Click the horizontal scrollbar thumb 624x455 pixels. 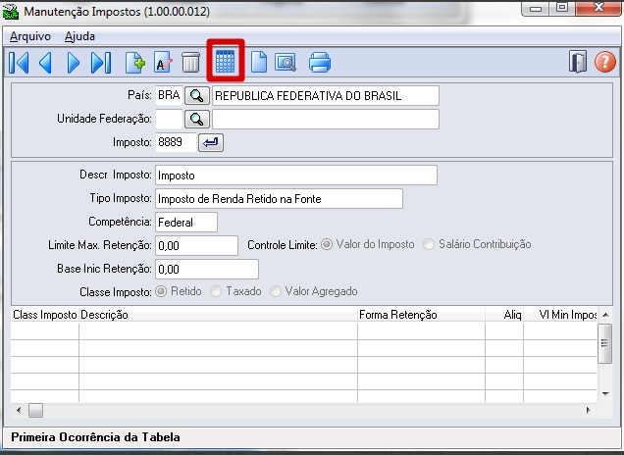[x=35, y=410]
